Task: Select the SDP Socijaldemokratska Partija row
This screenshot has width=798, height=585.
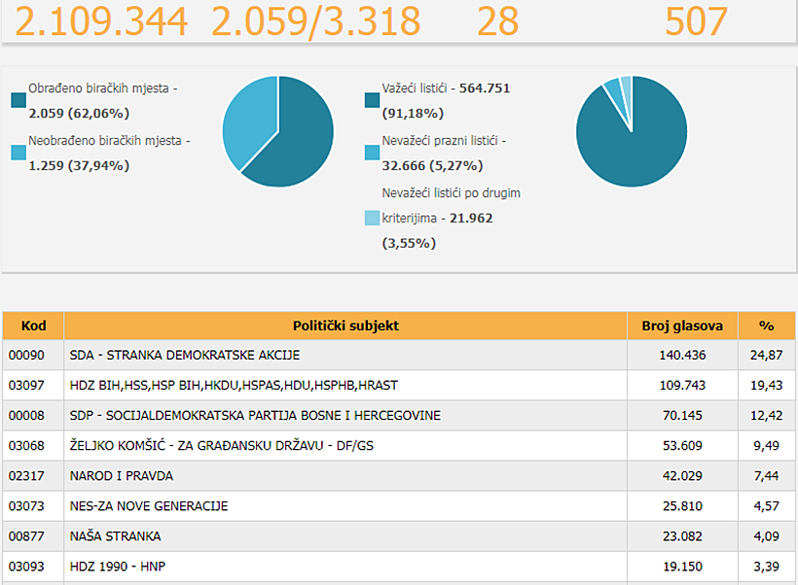Action: 399,415
